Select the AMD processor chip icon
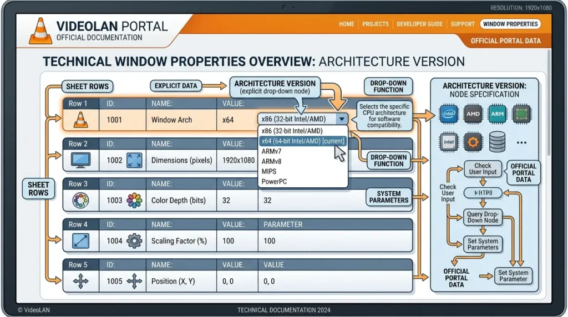568x317 pixels. (x=473, y=114)
